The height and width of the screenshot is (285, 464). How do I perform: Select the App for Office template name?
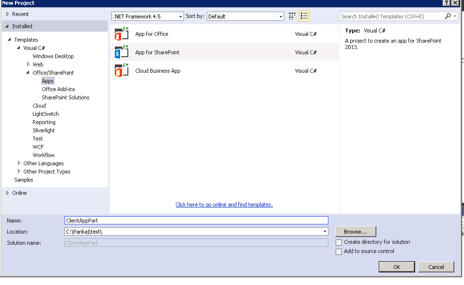(x=152, y=34)
